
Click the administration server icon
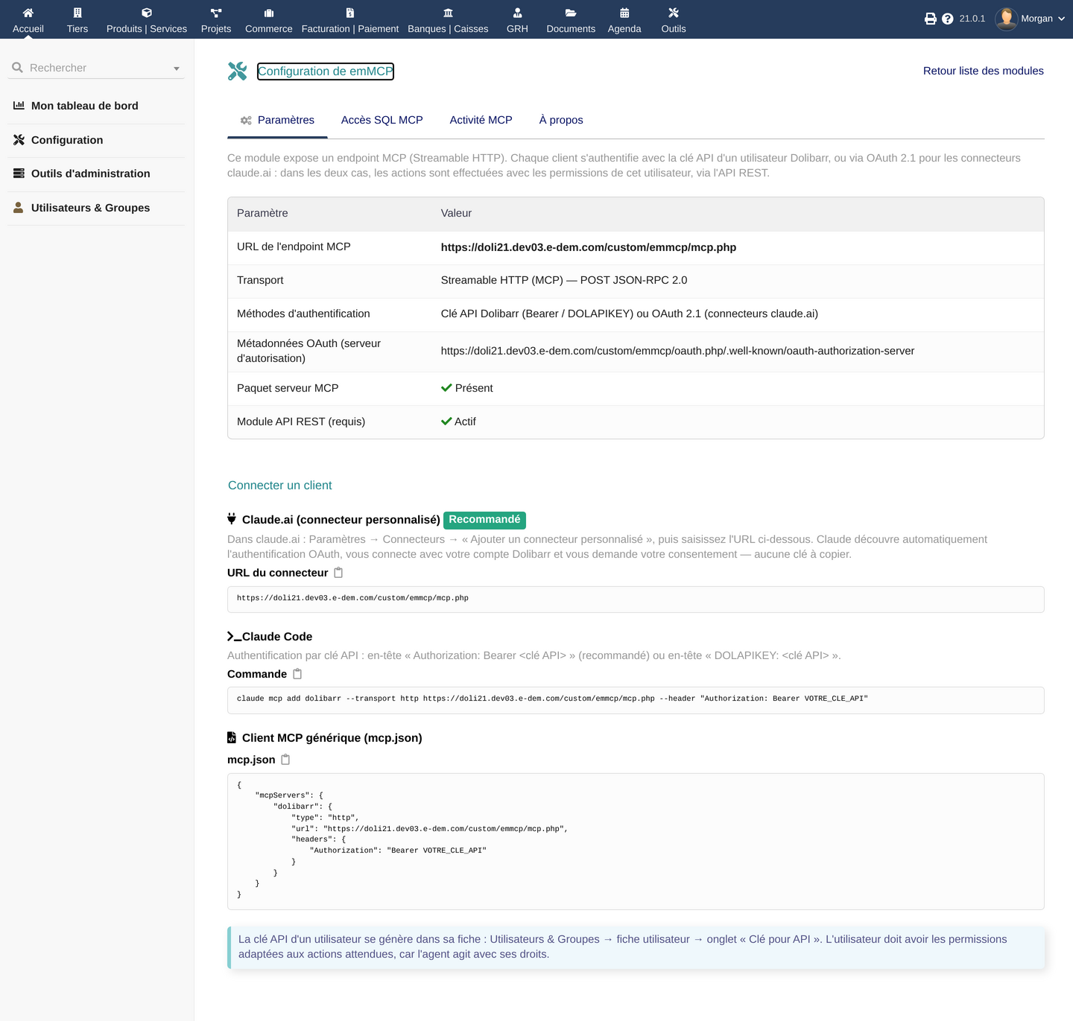point(19,174)
